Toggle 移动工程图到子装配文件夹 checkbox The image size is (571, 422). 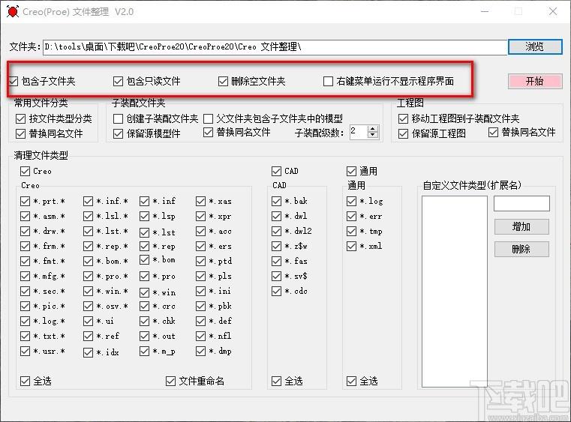[403, 118]
